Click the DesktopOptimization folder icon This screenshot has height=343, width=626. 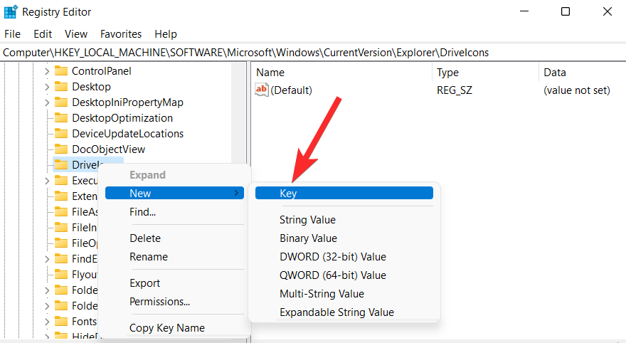click(x=61, y=118)
